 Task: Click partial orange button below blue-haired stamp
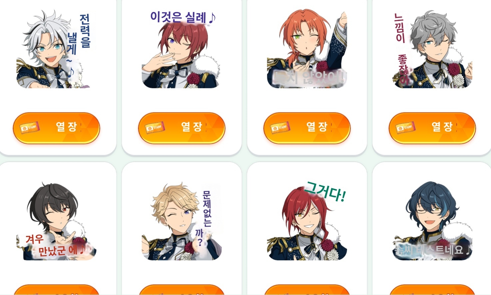pyautogui.click(x=432, y=290)
